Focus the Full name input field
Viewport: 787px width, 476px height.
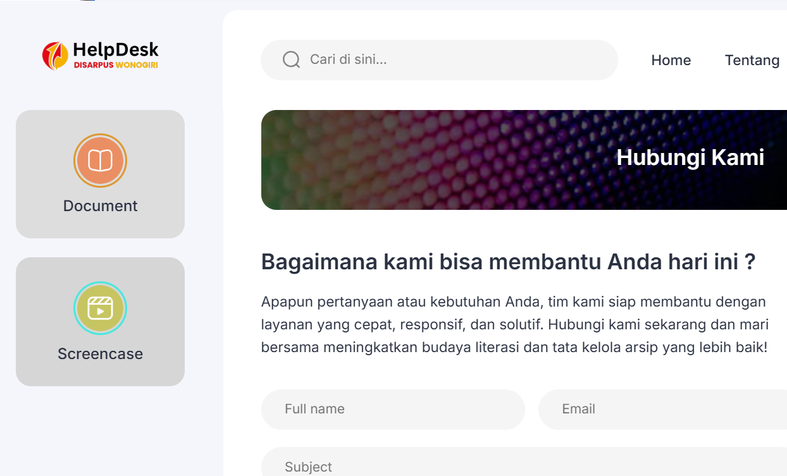coord(393,409)
